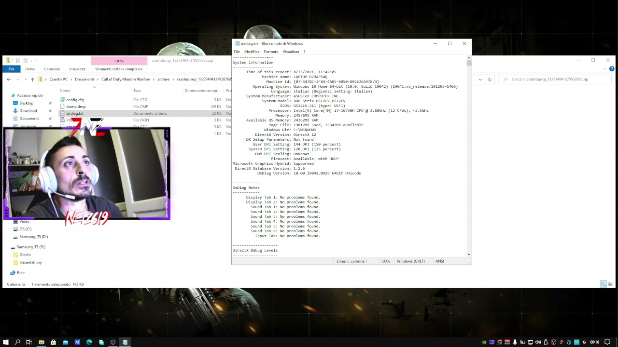Go up one folder level in Explorer
Screen dimensions: 618x347
coord(32,80)
